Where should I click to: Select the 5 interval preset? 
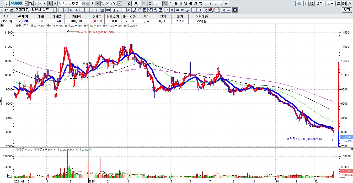coord(216,3)
